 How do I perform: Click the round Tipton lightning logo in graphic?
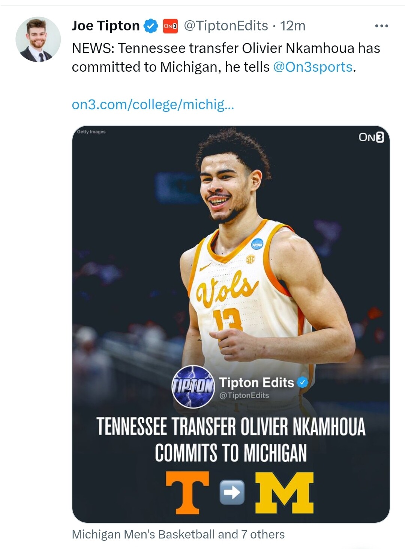pos(193,387)
